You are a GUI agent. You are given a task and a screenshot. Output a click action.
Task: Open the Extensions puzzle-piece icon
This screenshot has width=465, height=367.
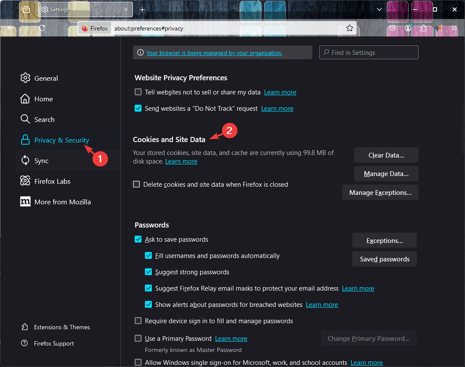coord(423,28)
